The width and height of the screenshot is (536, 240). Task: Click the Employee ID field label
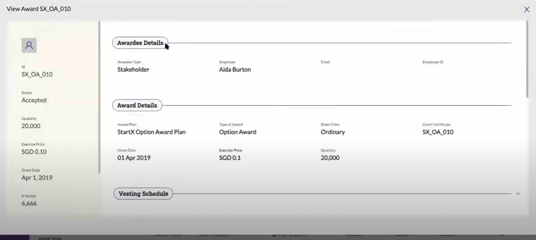coord(433,62)
